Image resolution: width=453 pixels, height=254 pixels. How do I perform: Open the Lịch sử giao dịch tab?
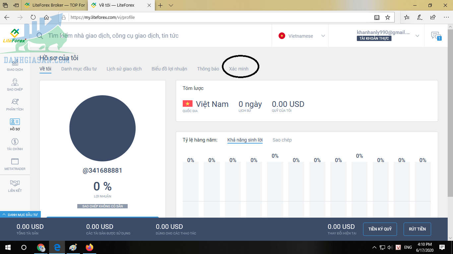(x=124, y=69)
